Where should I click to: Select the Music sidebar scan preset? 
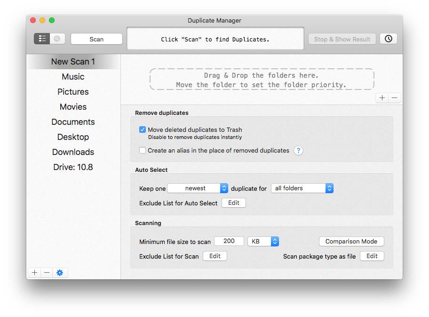[x=73, y=76]
